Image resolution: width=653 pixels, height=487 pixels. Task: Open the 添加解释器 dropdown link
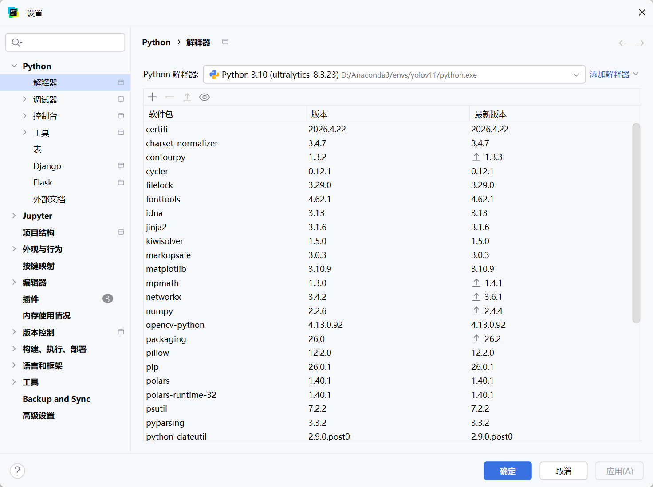(614, 75)
